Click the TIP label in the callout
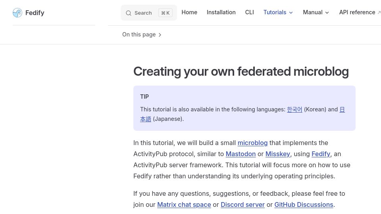This screenshot has height=214, width=381. point(144,97)
